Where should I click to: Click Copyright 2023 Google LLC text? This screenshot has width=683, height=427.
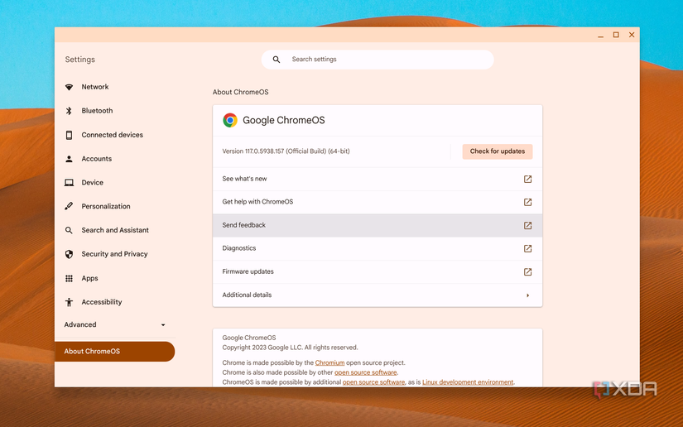[290, 348]
